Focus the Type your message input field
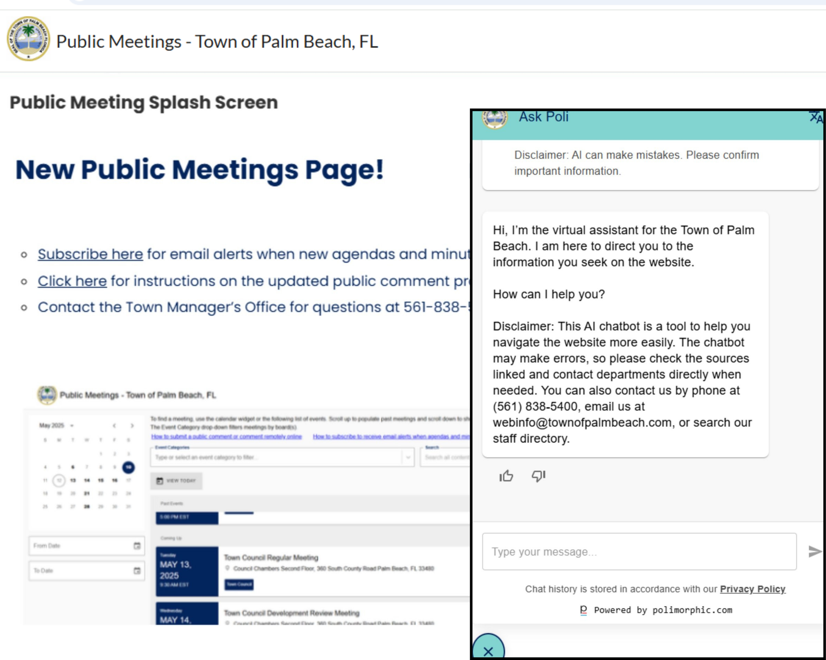This screenshot has width=826, height=660. pyautogui.click(x=639, y=551)
